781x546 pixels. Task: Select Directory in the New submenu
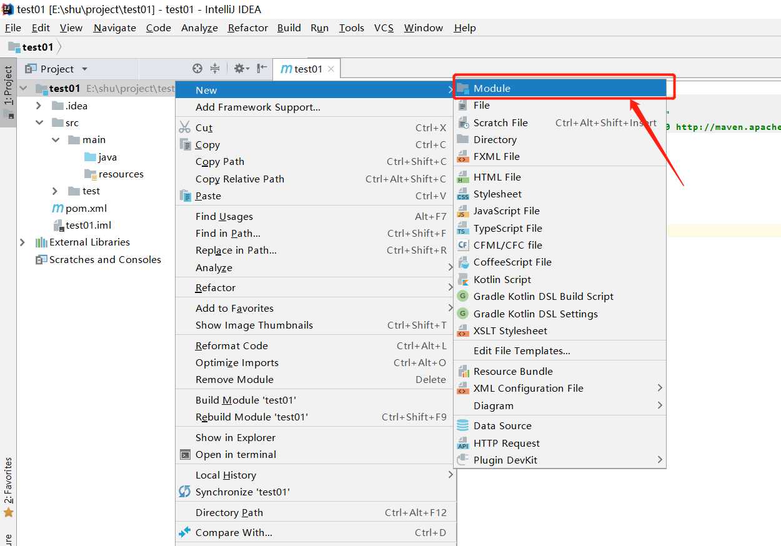pyautogui.click(x=560, y=139)
